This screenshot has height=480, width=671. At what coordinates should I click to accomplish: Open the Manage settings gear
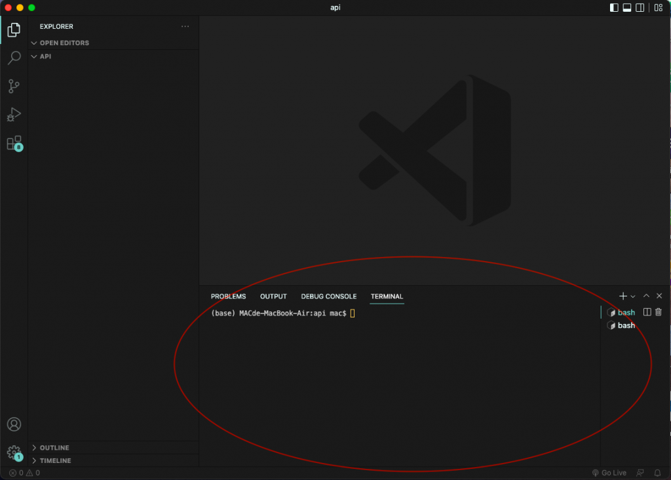pyautogui.click(x=14, y=452)
